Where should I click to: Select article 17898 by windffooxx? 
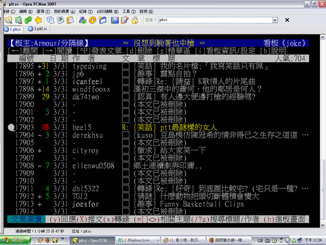click(x=158, y=89)
